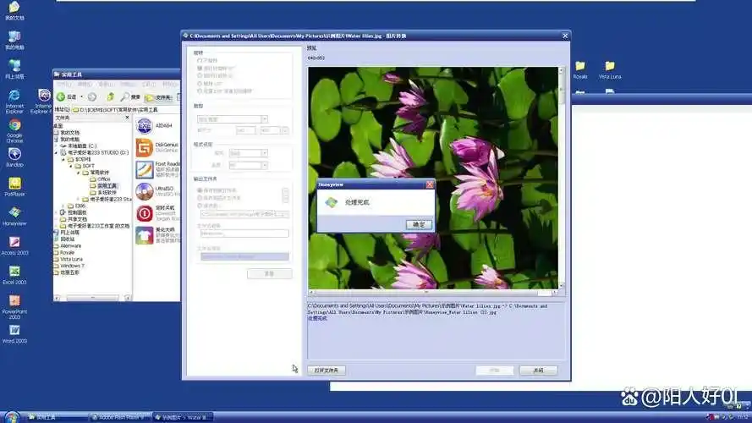Open the Bandizip desktop icon

tap(14, 154)
